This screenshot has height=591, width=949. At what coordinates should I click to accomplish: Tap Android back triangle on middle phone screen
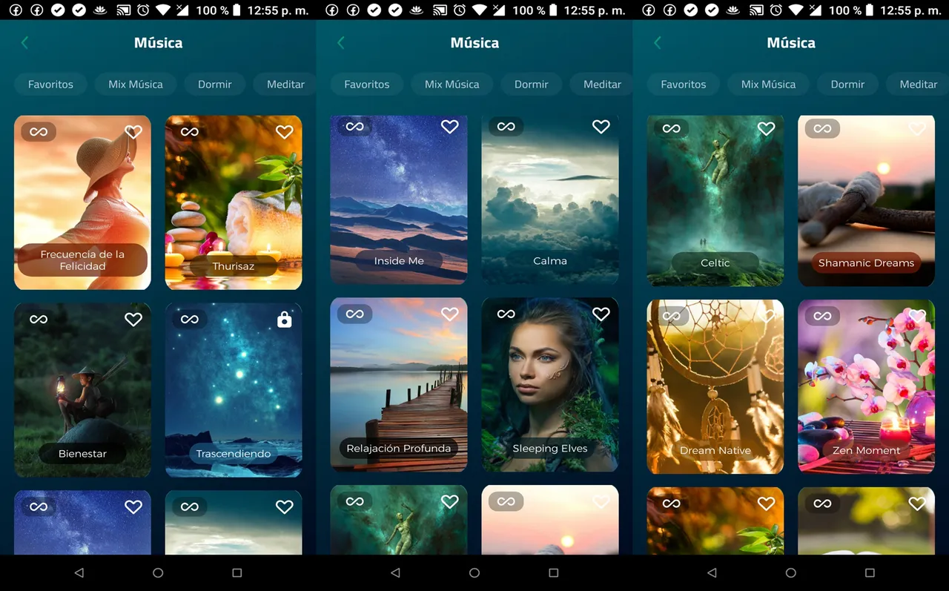(395, 572)
